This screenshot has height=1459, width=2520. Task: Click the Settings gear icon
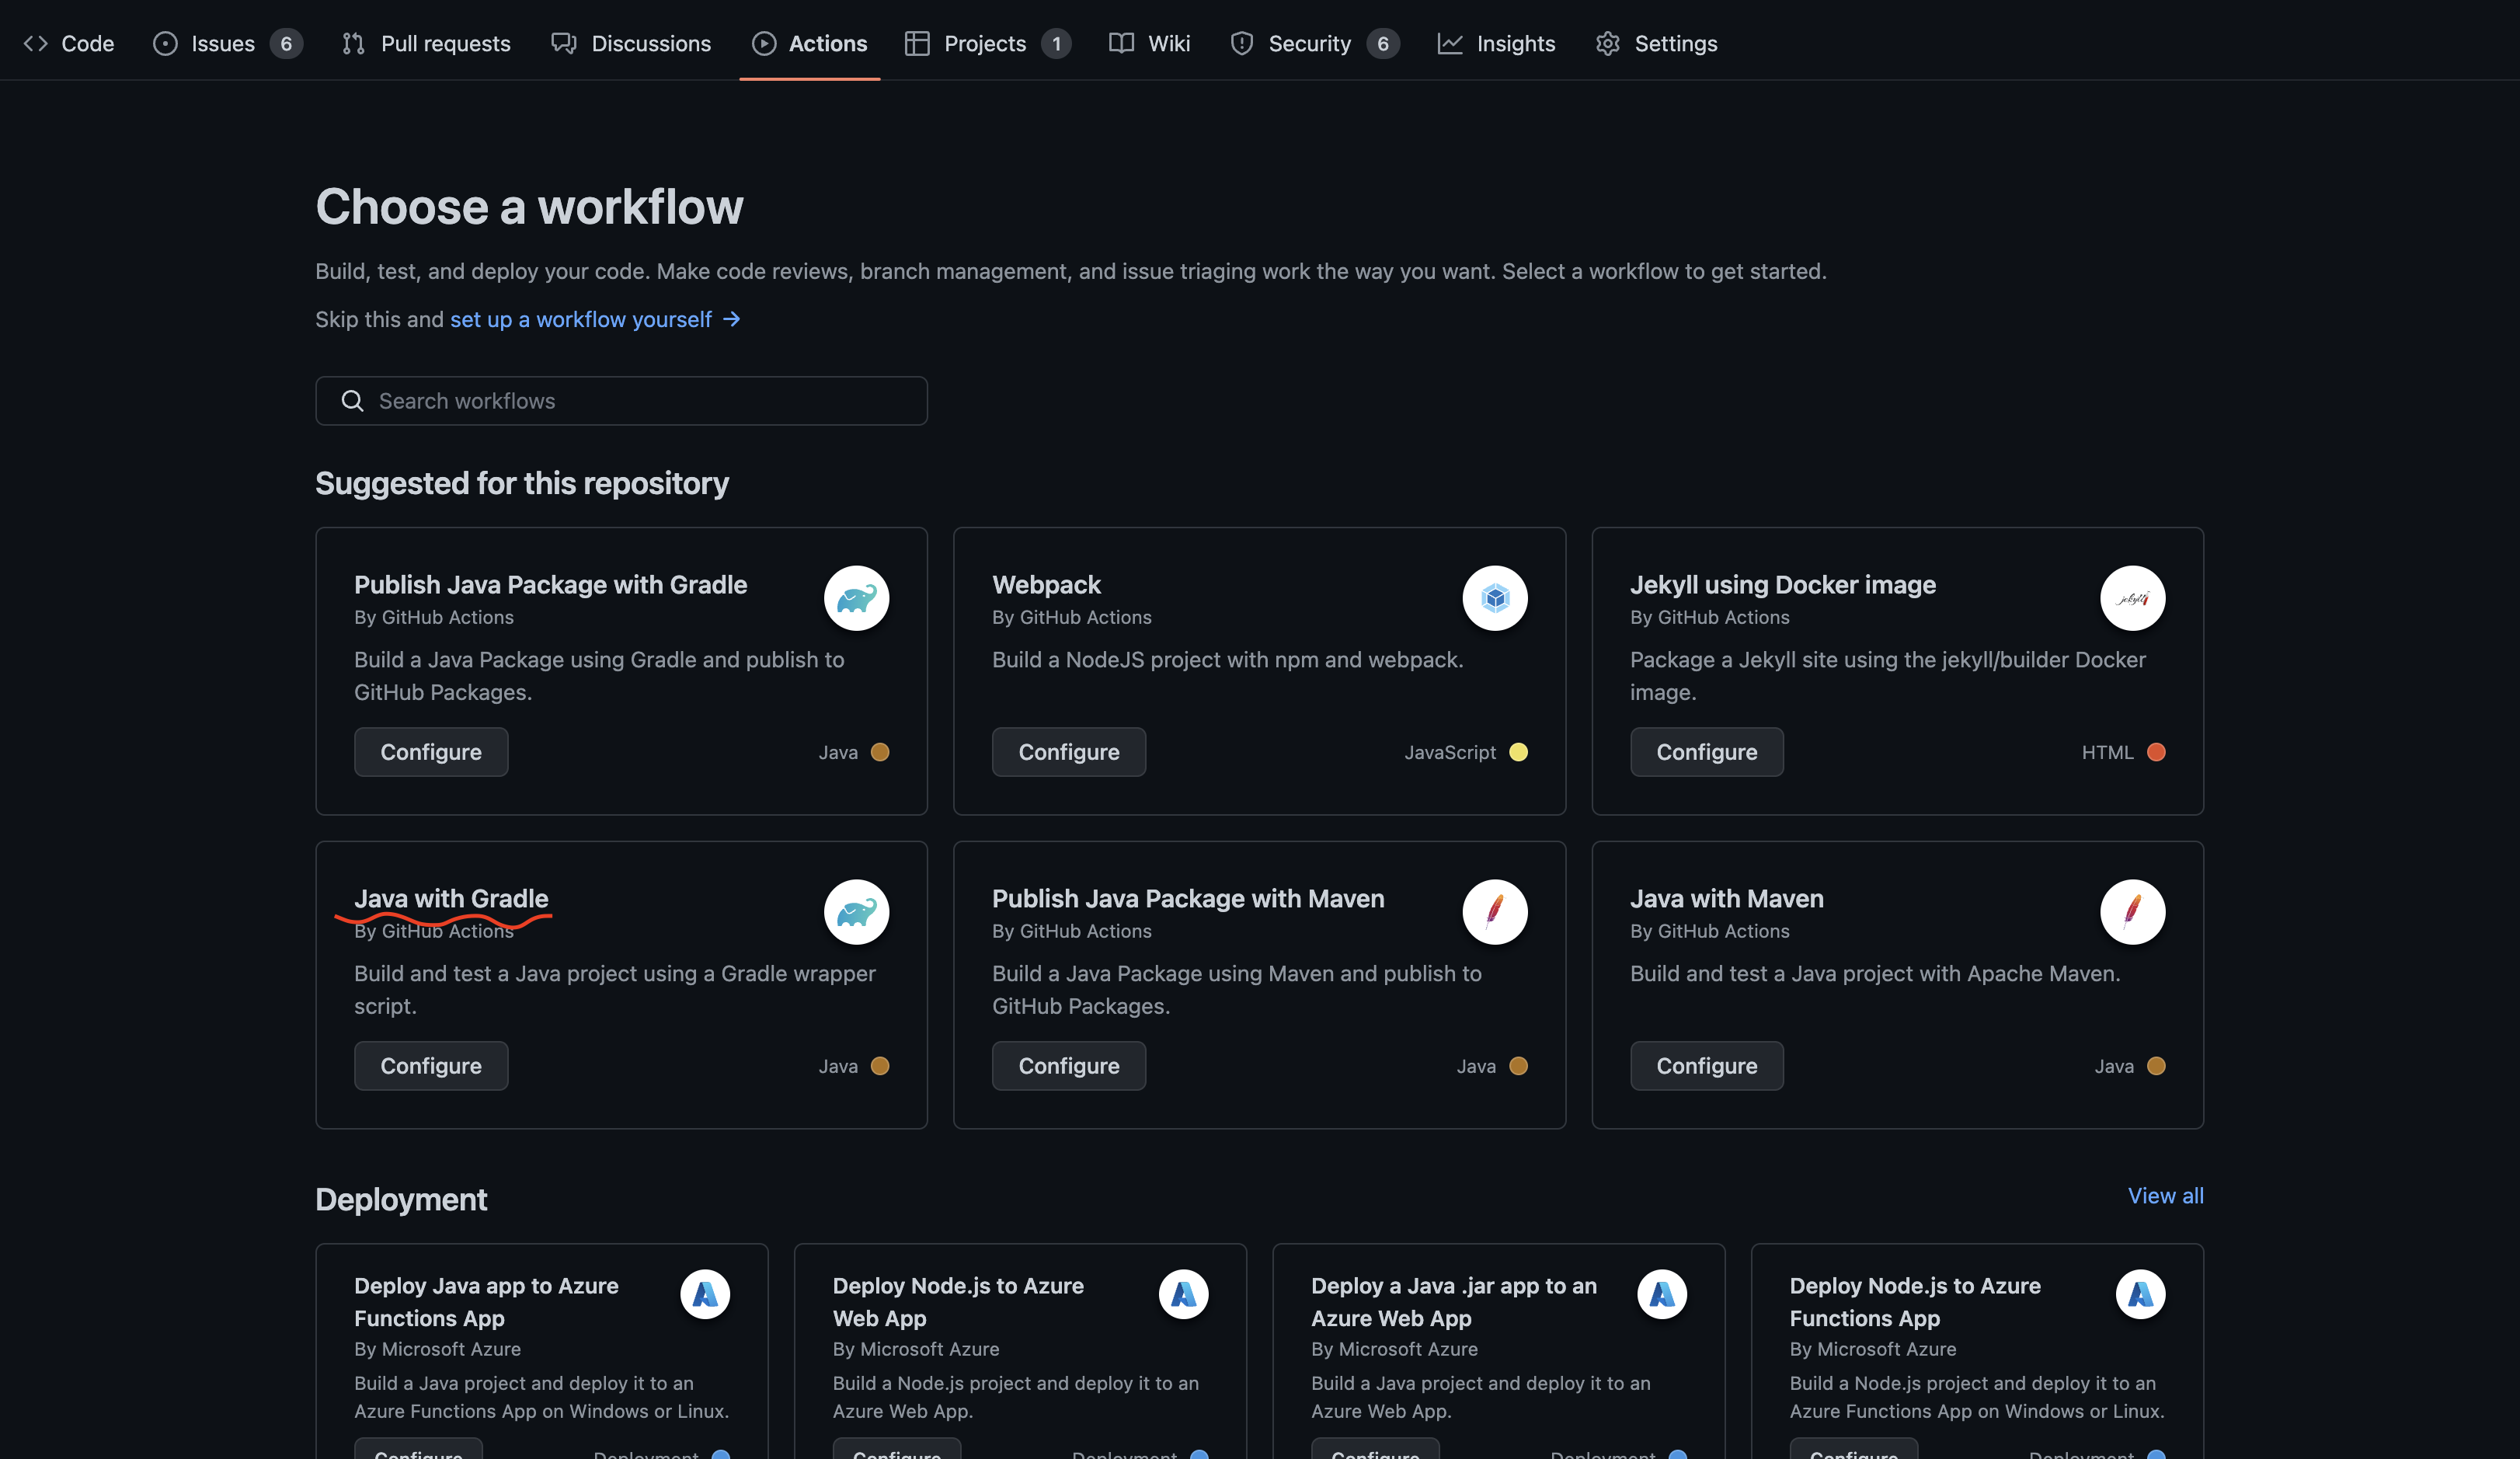pyautogui.click(x=1608, y=43)
